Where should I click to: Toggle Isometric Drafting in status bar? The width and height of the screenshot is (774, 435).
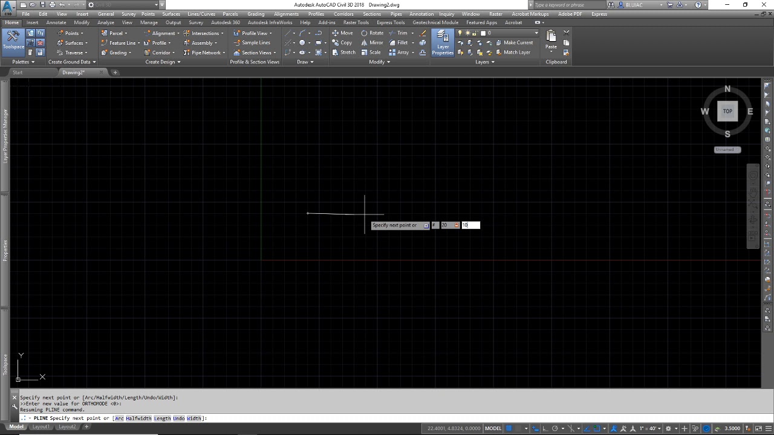[x=570, y=428]
